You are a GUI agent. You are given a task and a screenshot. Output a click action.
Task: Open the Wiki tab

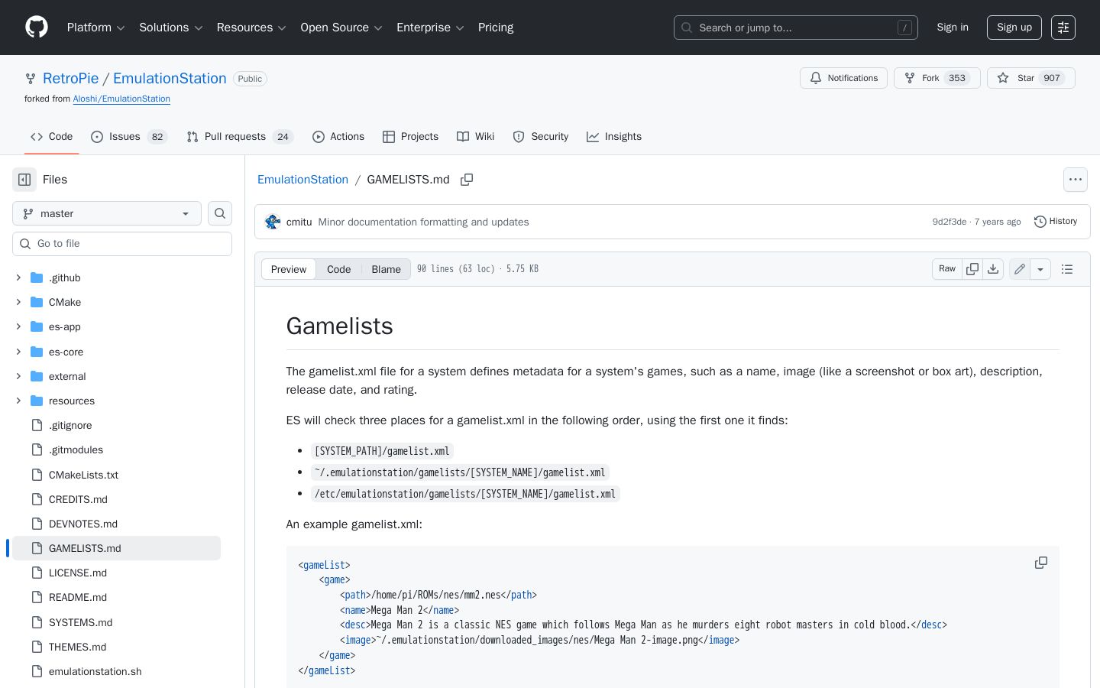(476, 137)
